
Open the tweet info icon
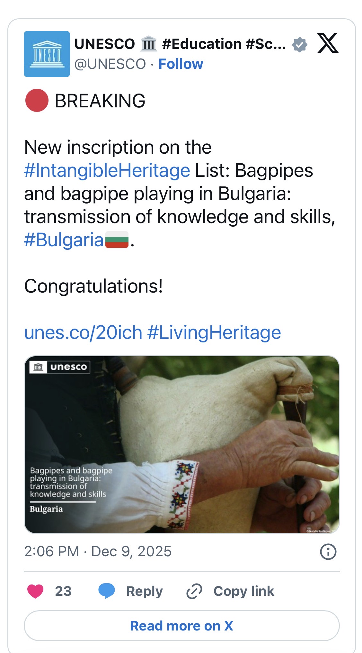tap(328, 552)
